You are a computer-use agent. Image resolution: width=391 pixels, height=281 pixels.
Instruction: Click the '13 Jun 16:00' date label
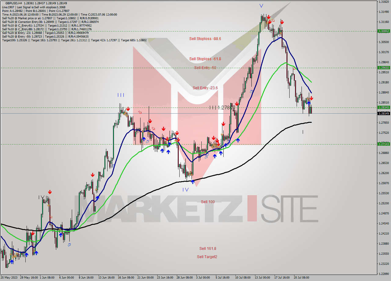click(106, 278)
